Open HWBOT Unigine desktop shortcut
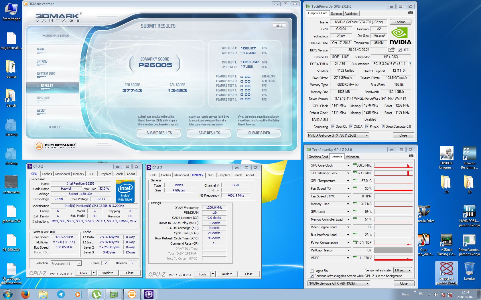 pos(446,157)
